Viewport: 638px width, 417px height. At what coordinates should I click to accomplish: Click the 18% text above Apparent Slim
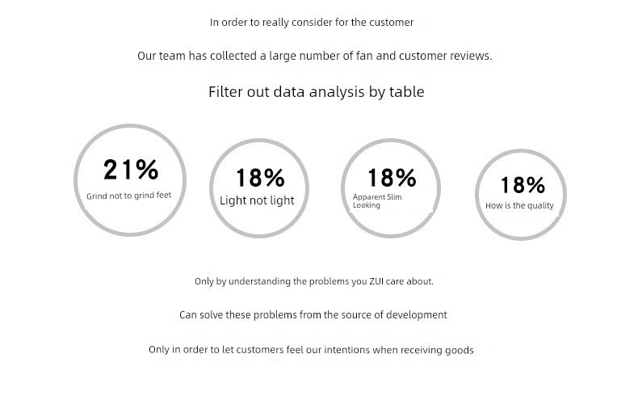[392, 177]
